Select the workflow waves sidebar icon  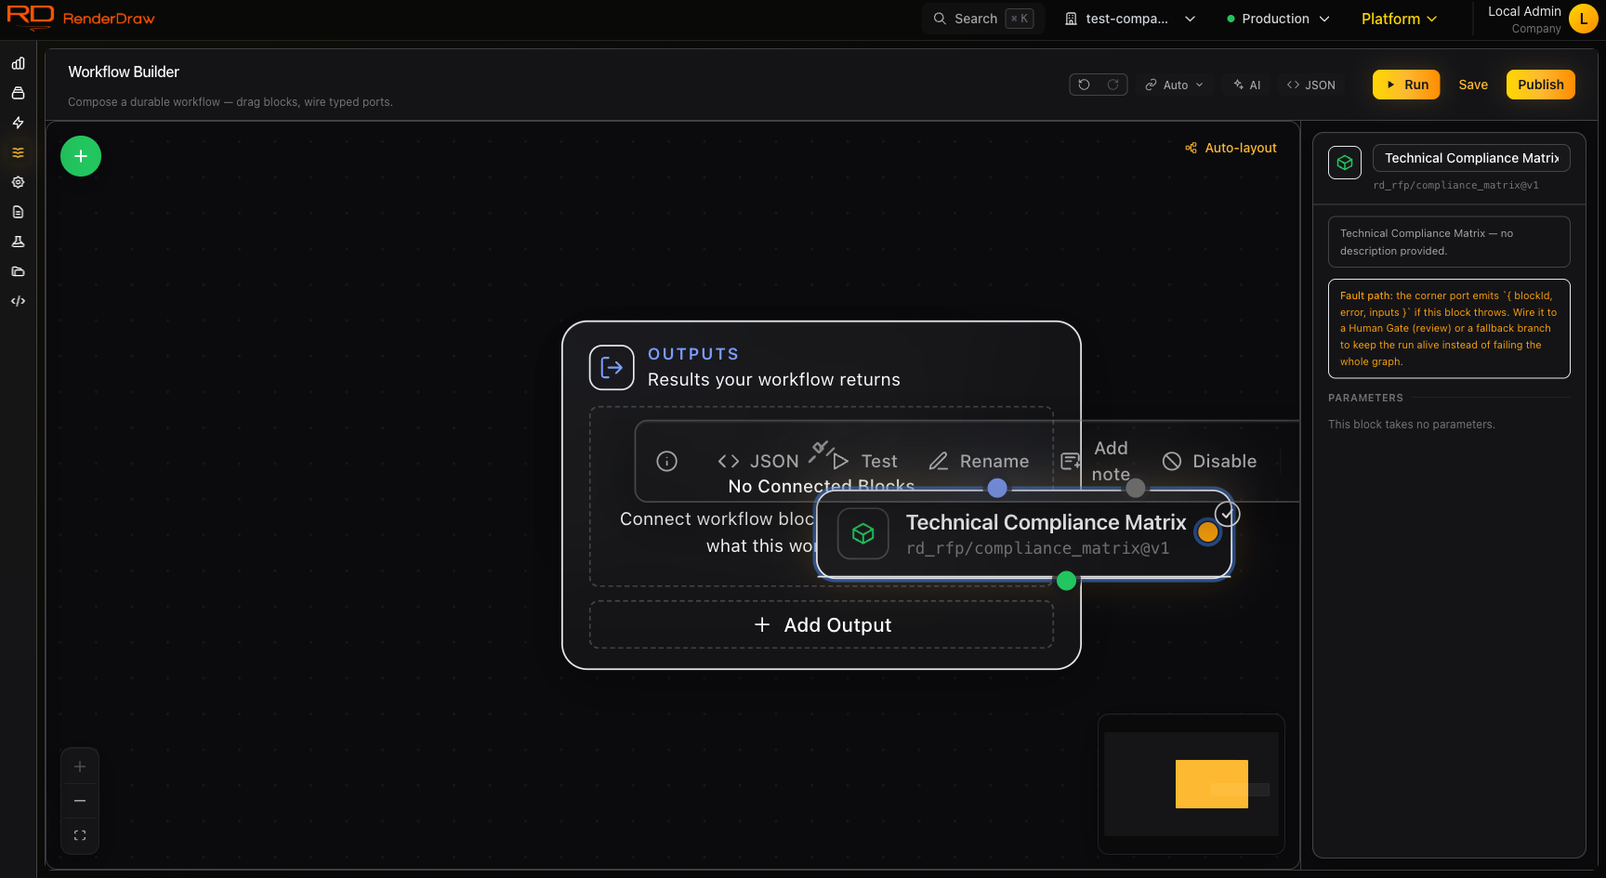(18, 152)
